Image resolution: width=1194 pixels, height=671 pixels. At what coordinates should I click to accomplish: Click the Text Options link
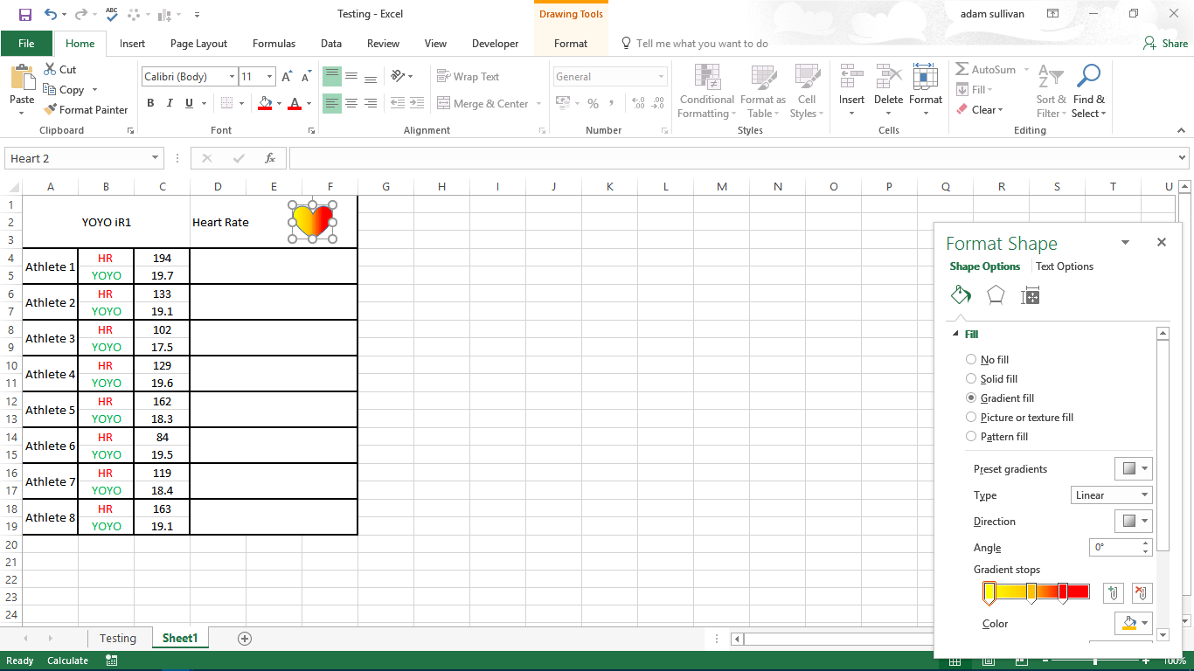coord(1064,266)
